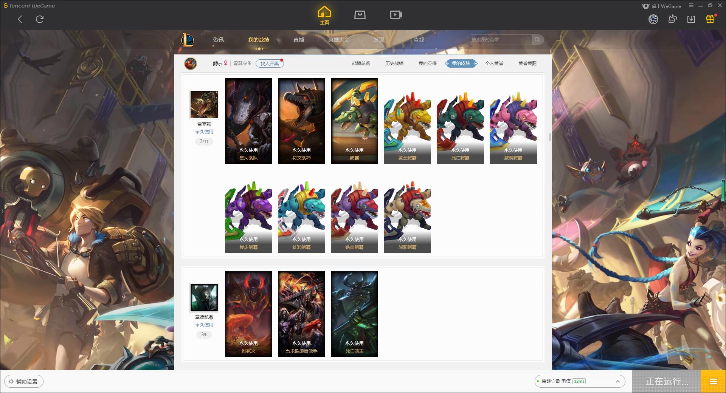This screenshot has width=726, height=393.
Task: Select the 死亡领主 skin card
Action: coord(354,314)
